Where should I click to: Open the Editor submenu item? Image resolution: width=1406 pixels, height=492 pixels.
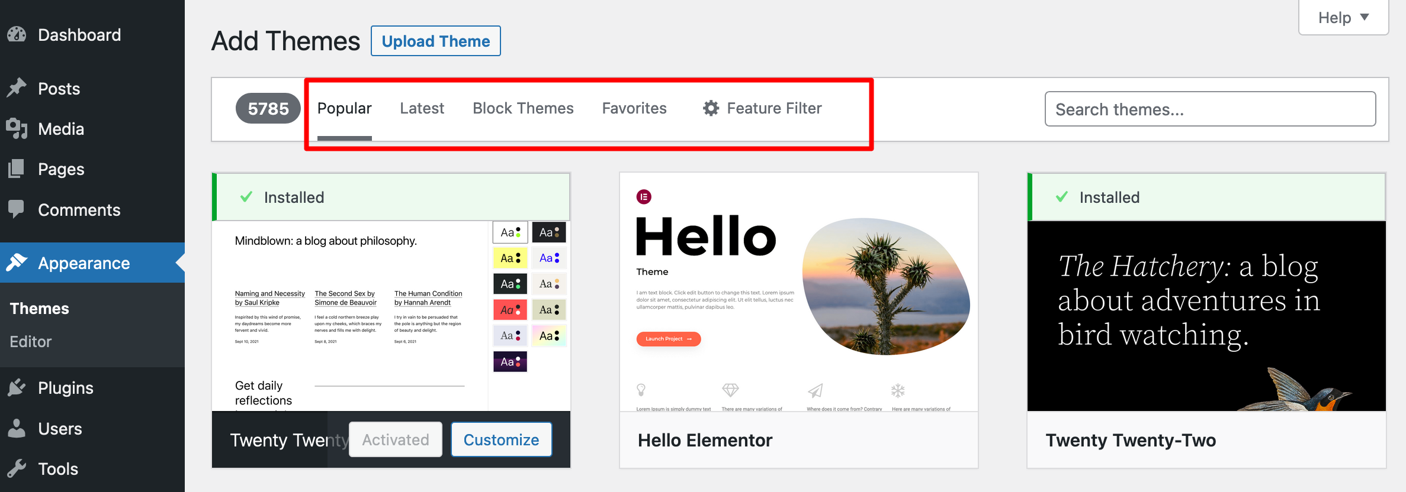(30, 341)
